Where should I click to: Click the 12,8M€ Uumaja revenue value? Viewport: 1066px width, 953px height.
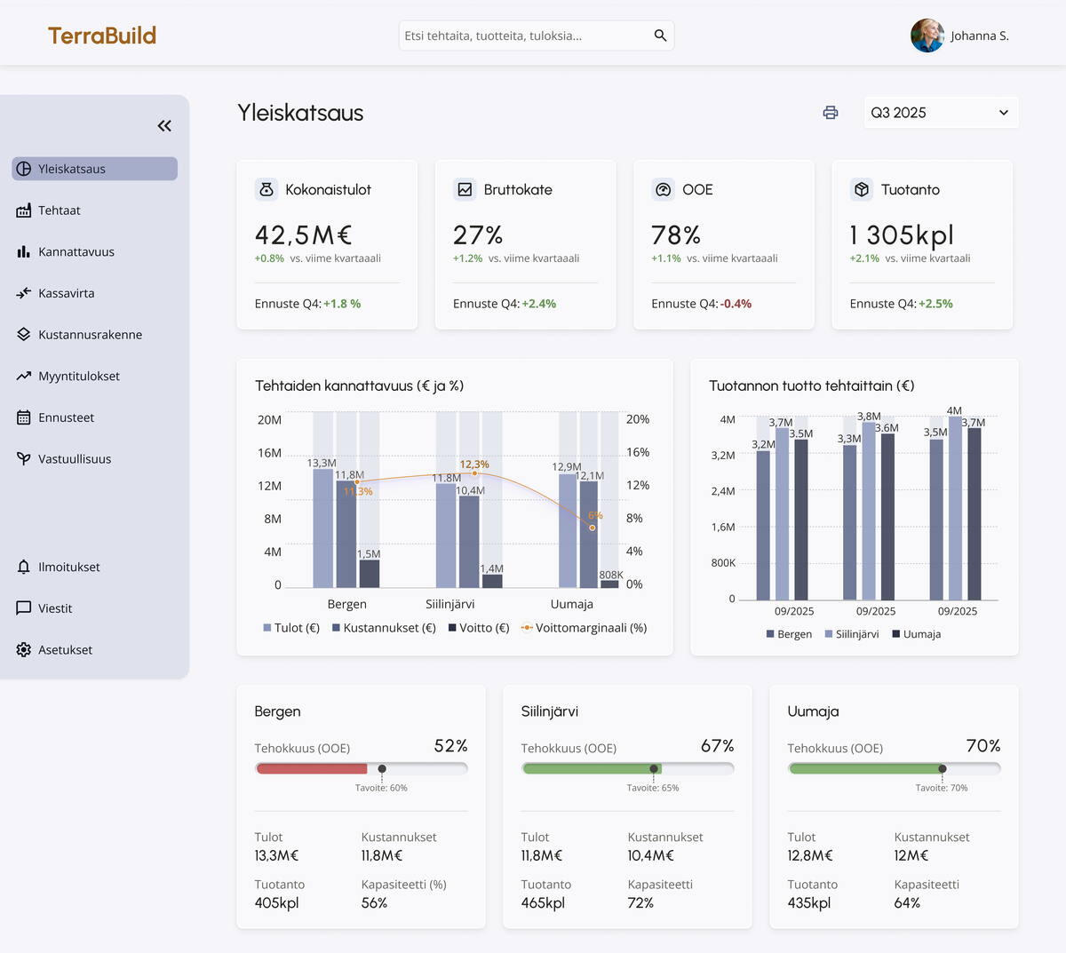(x=810, y=855)
